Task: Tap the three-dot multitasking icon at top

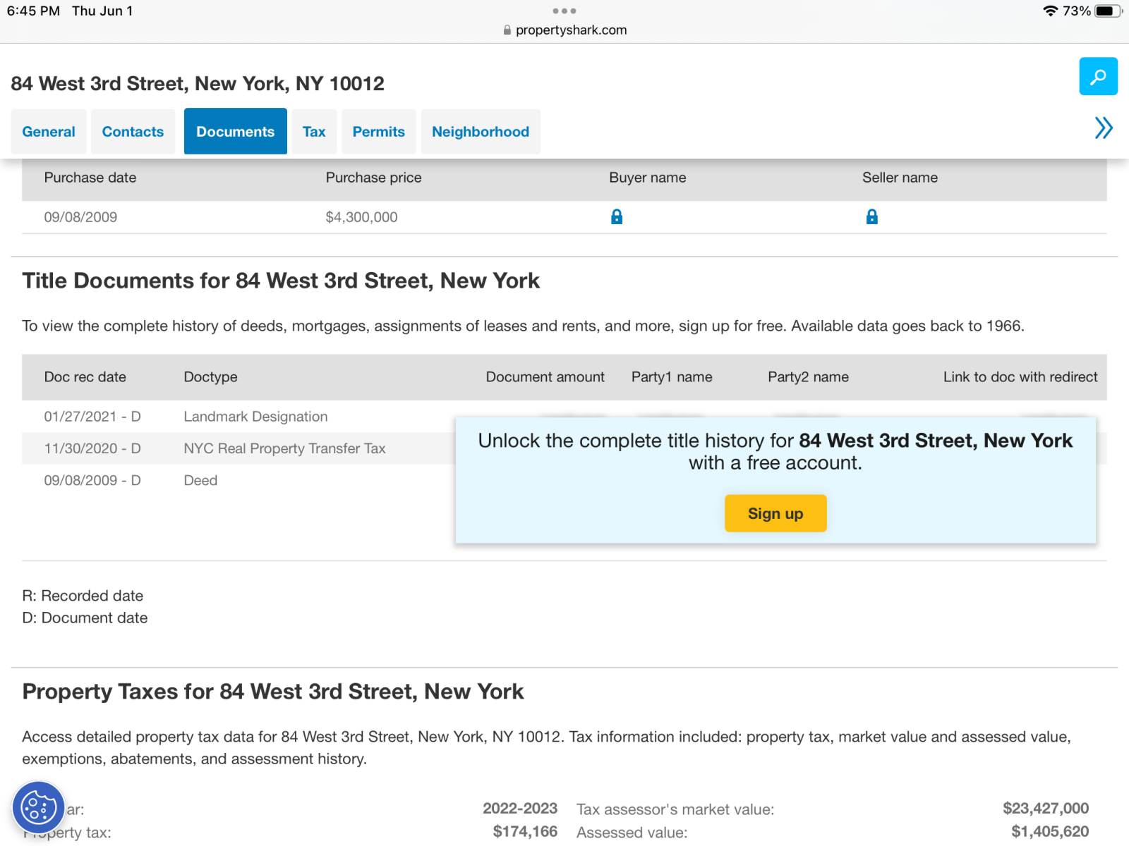Action: point(564,11)
